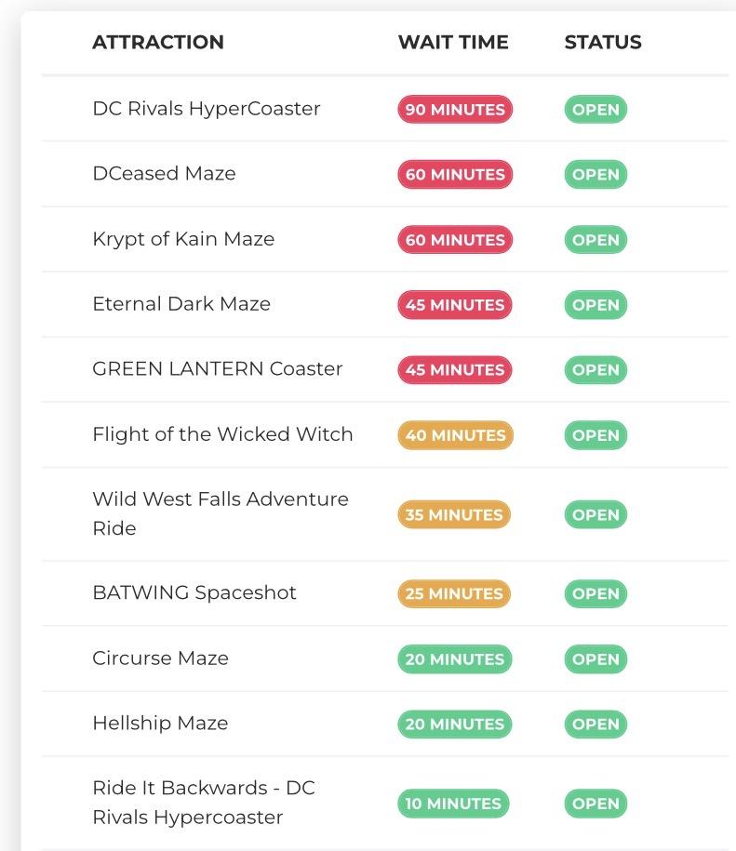Screen dimensions: 736x851
Task: Select the Circurse Maze attraction name
Action: pos(161,658)
